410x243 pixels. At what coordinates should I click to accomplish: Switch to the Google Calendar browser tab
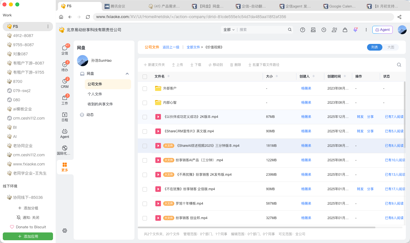tap(342, 6)
